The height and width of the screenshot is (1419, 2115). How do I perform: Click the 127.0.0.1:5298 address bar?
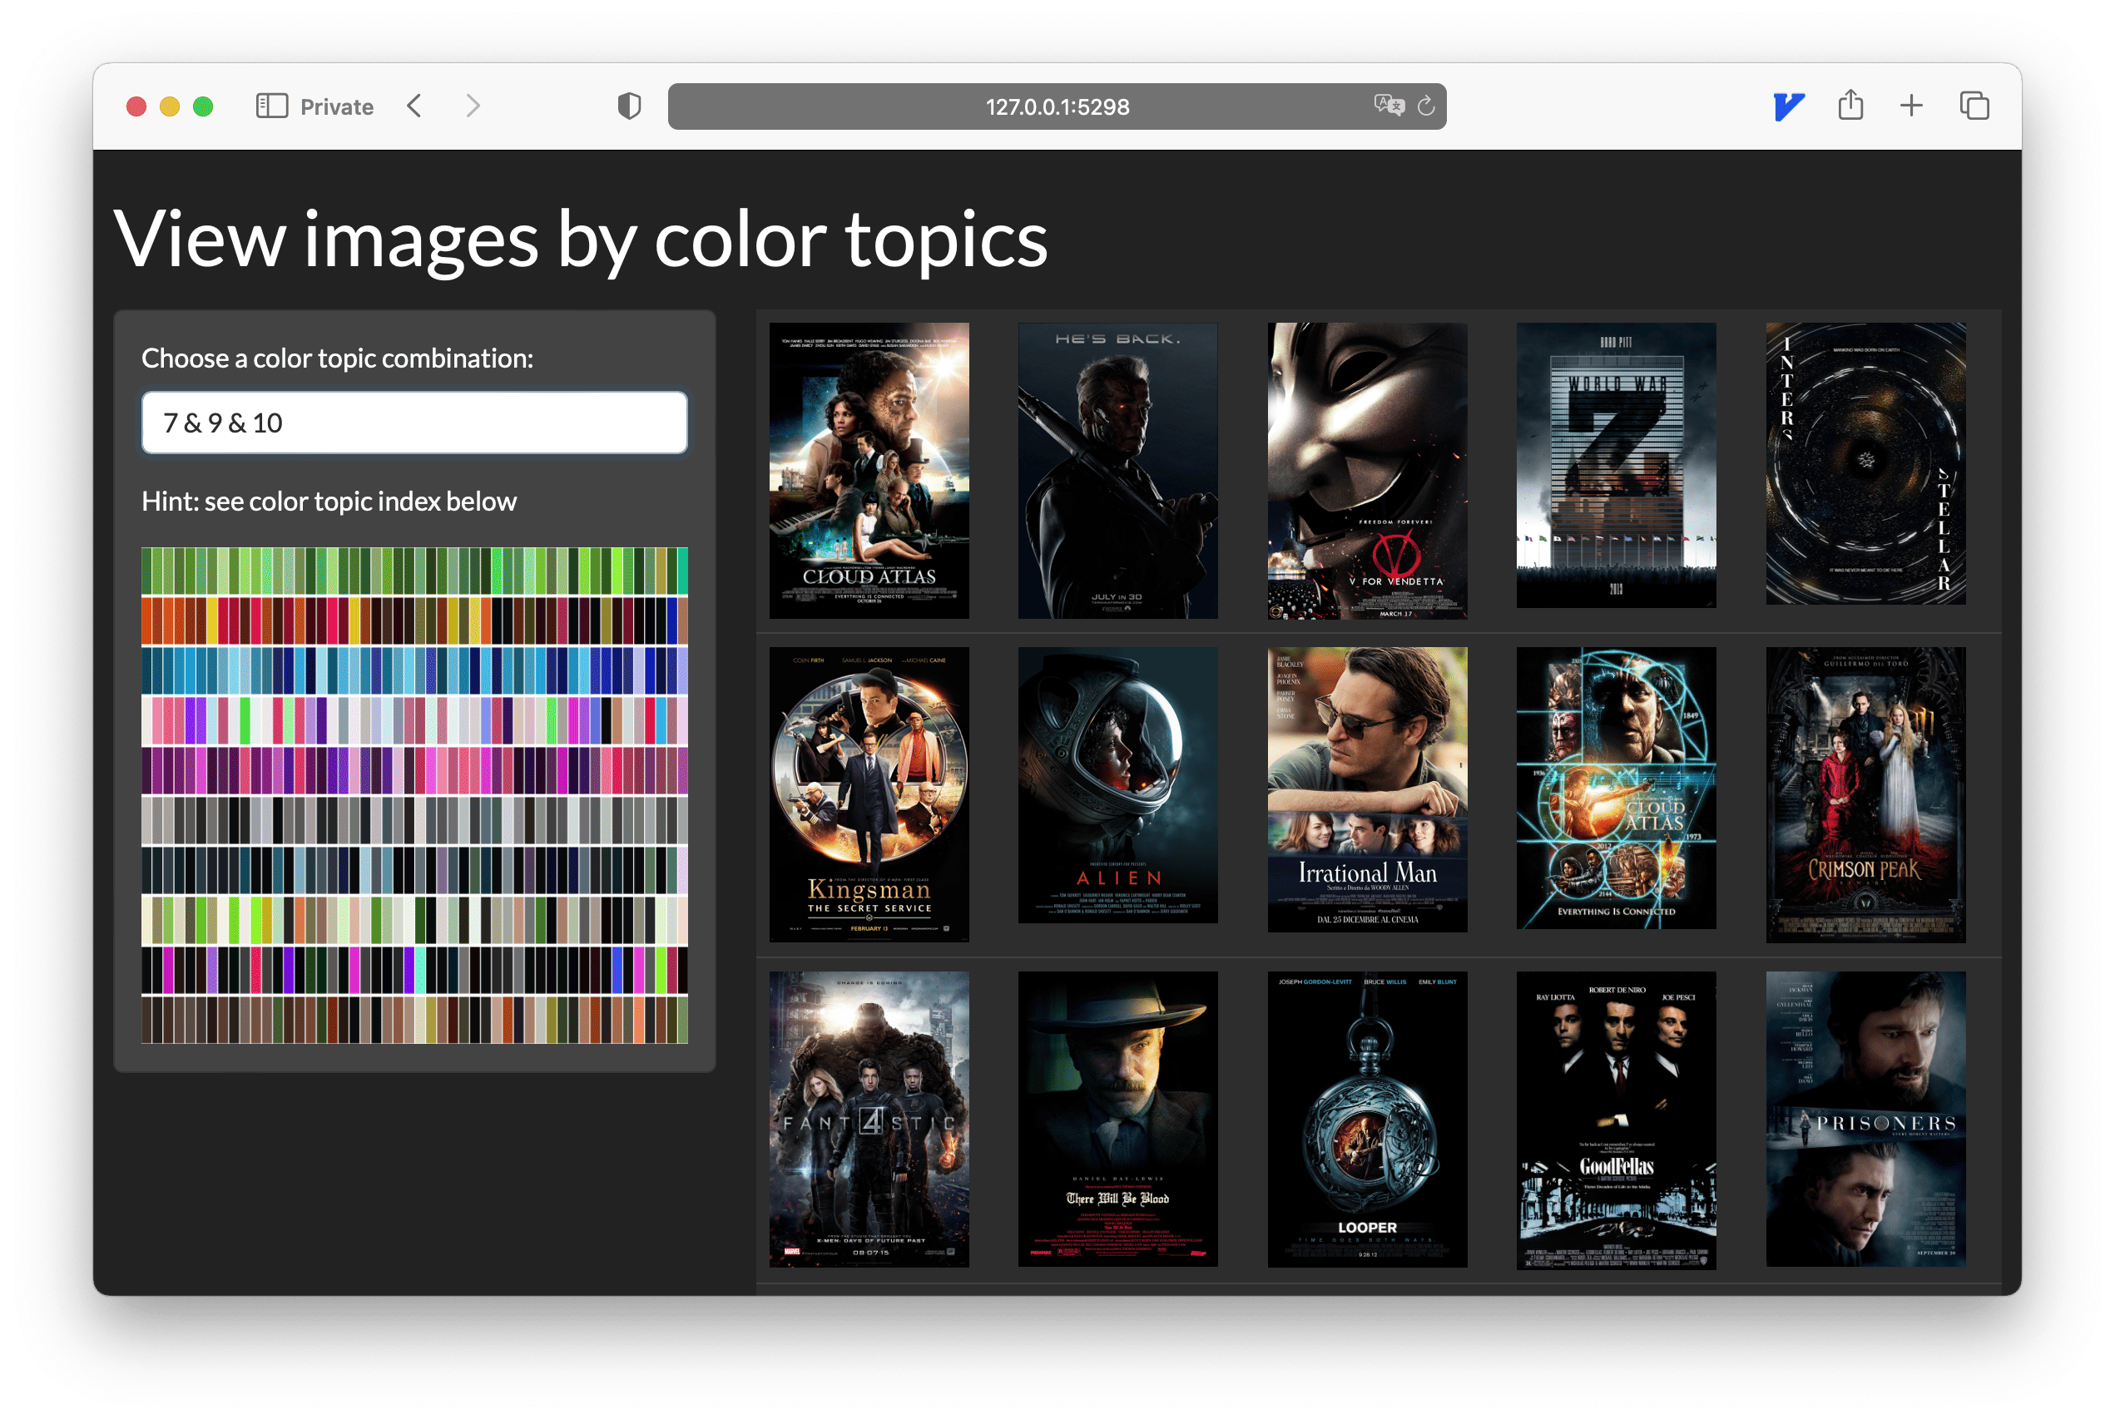coord(1056,106)
